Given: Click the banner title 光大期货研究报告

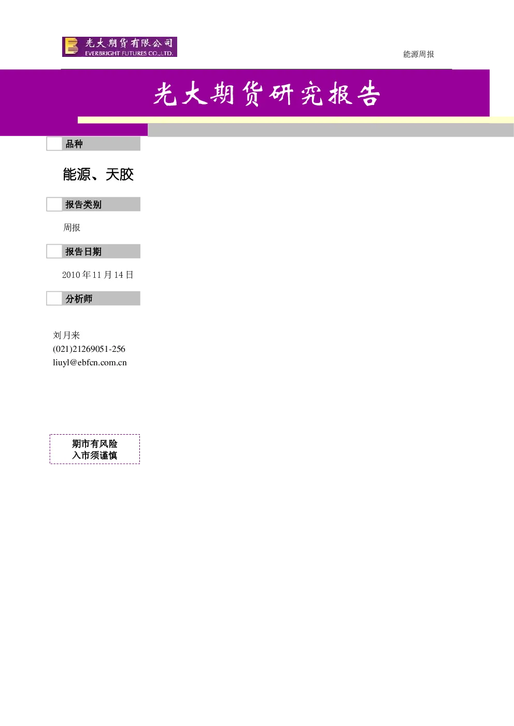Looking at the screenshot, I should [267, 94].
